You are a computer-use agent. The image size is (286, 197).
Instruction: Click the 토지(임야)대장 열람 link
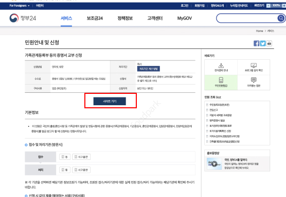click(220, 126)
